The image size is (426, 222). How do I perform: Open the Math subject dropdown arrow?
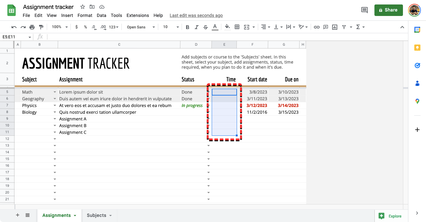tap(55, 92)
